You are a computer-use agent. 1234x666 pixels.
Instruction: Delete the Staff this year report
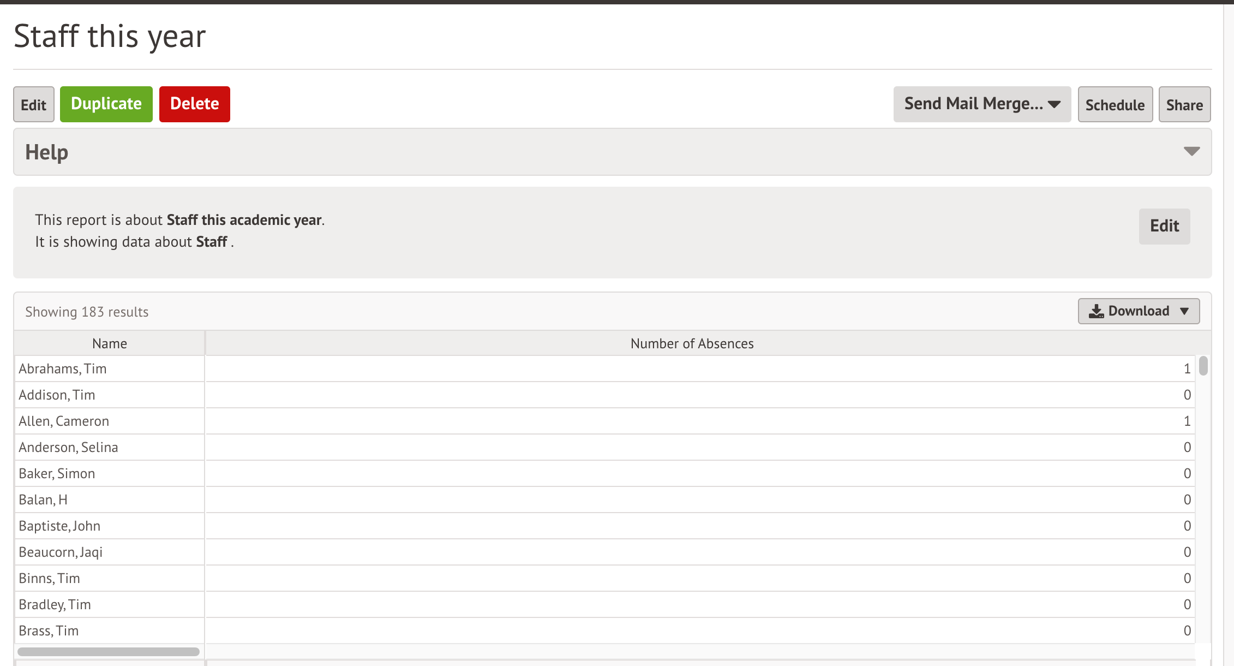[195, 104]
